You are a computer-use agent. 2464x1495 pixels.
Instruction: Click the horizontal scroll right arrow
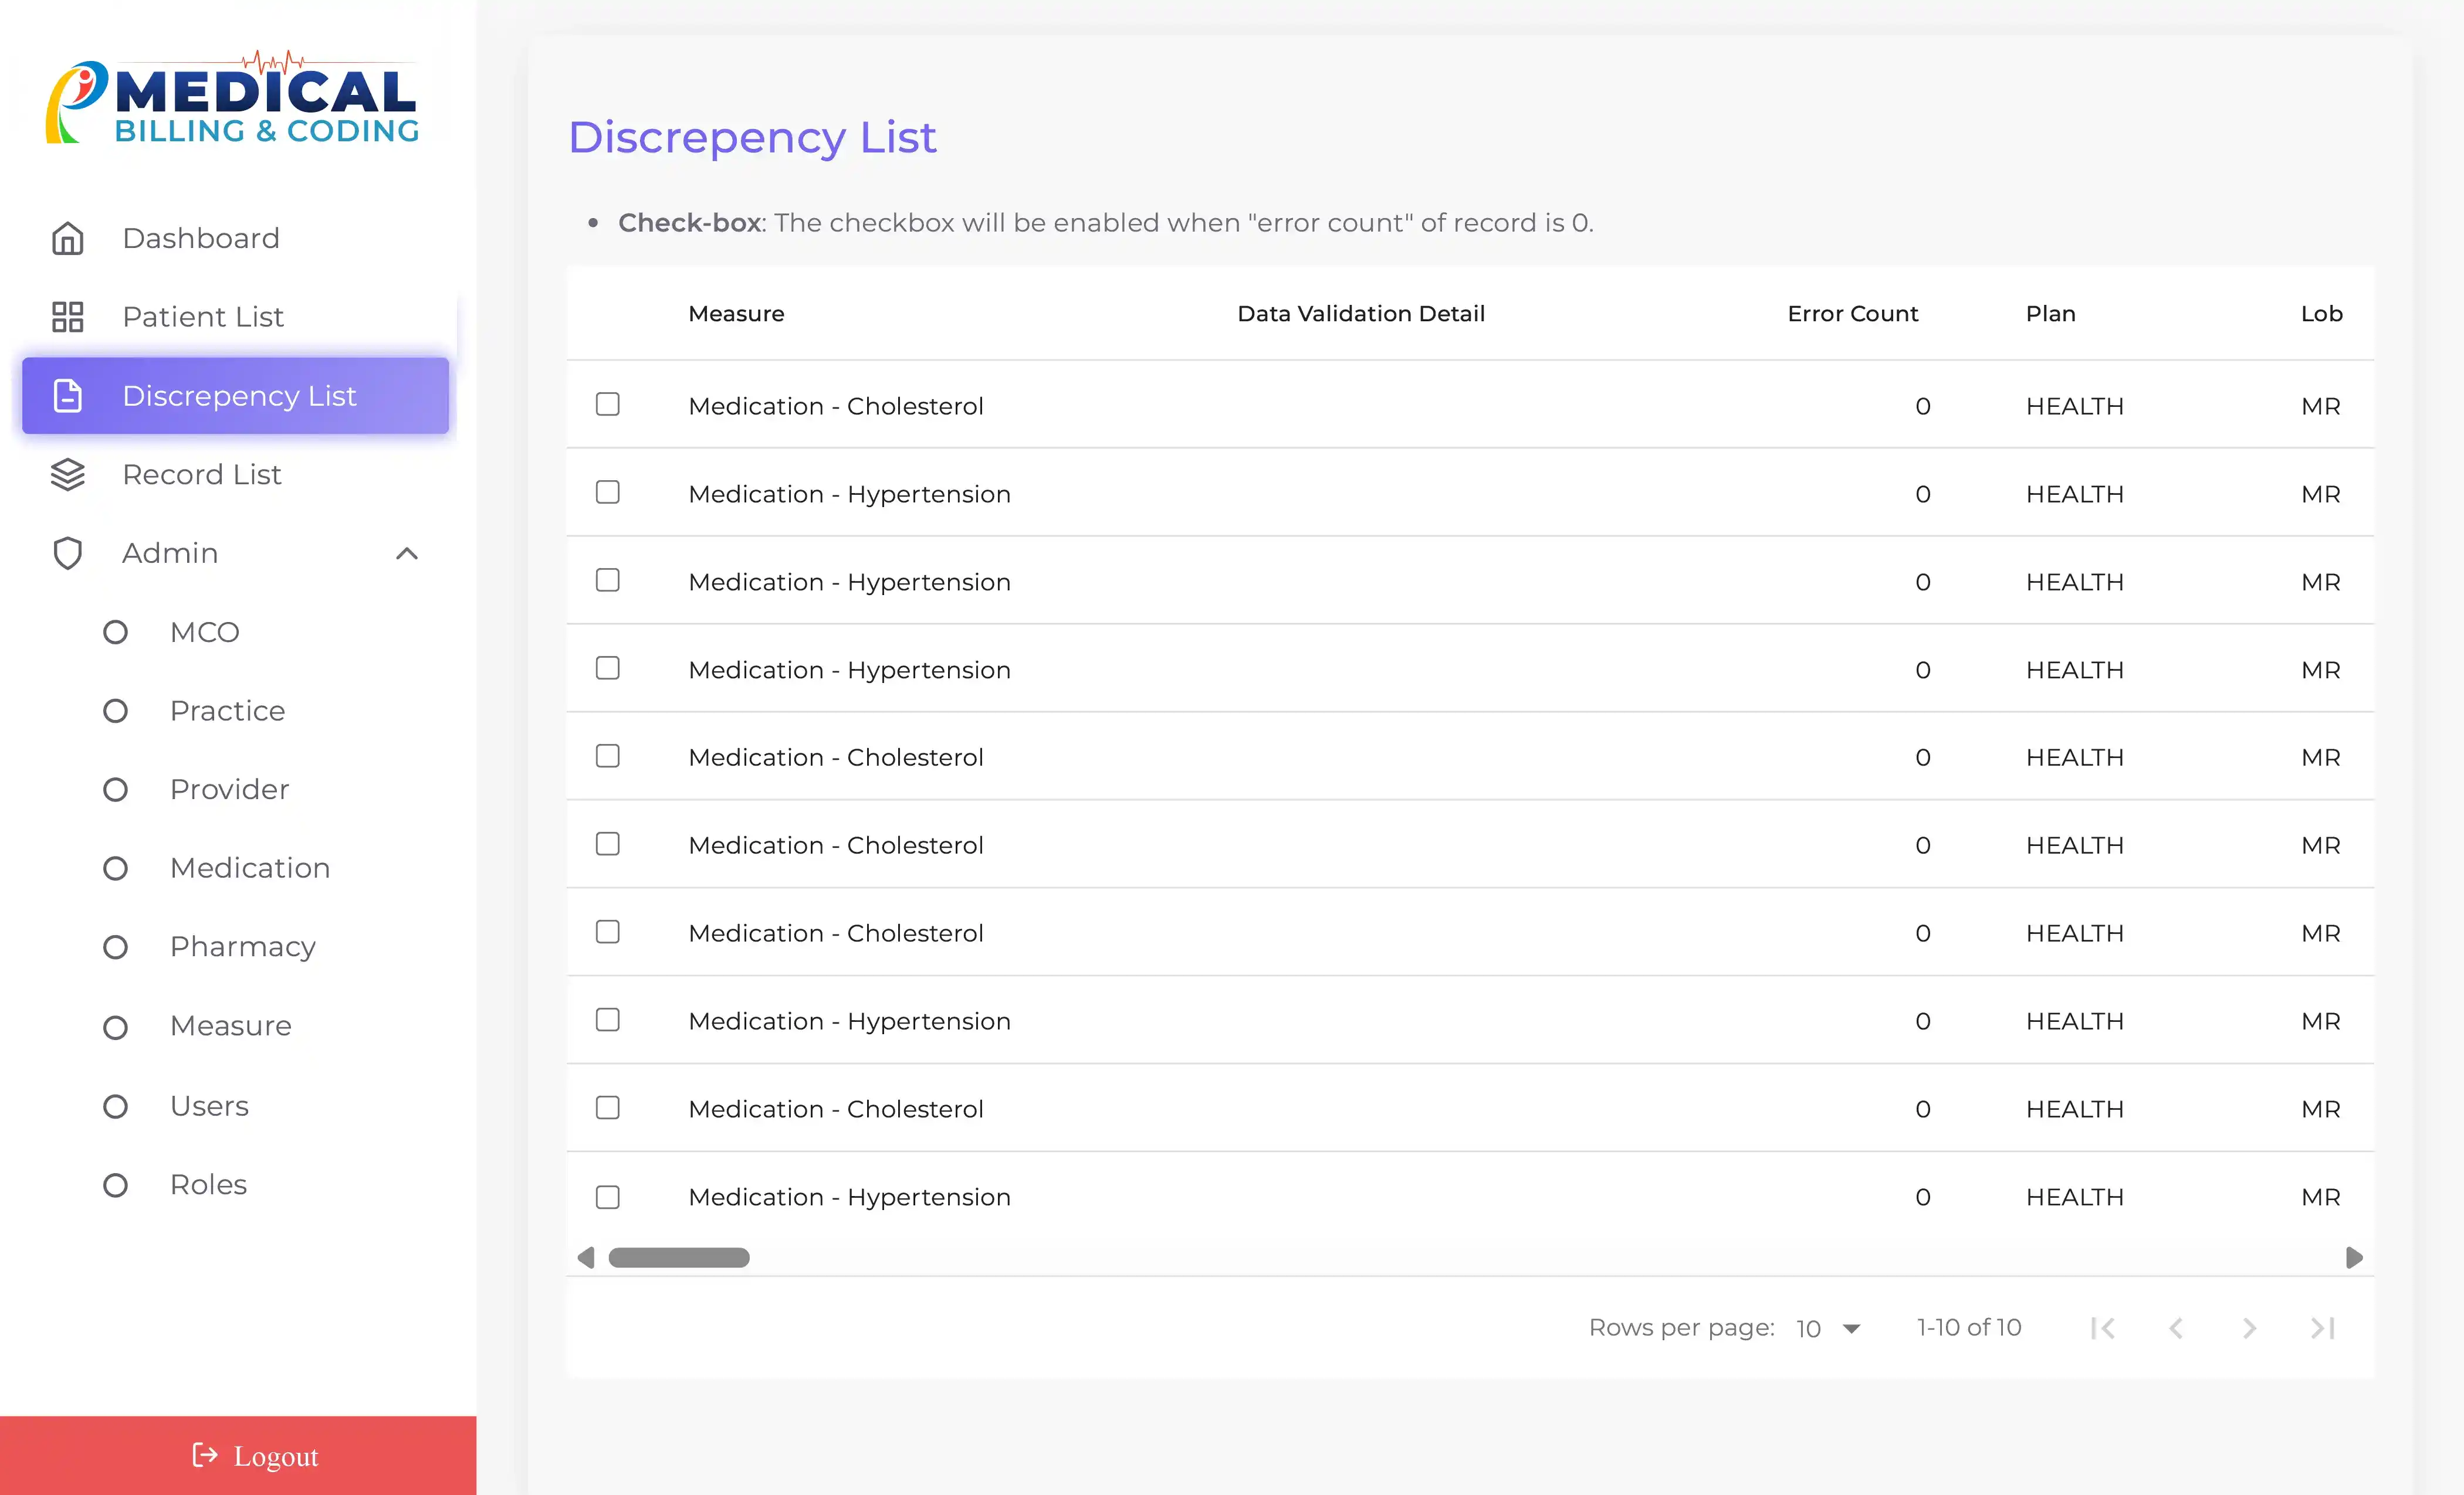coord(2354,1257)
